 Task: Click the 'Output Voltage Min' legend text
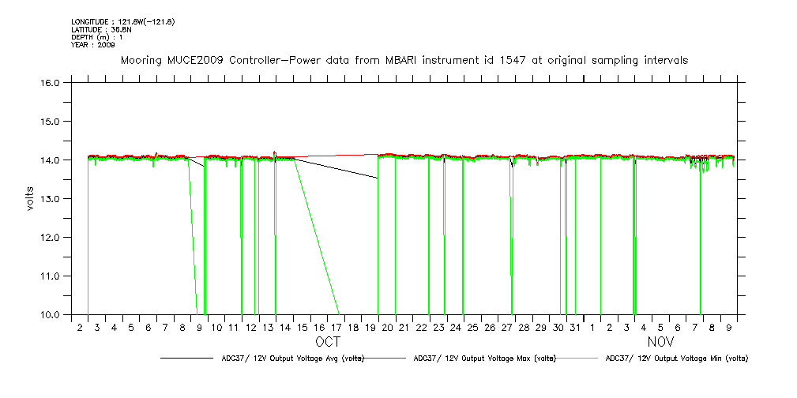[x=676, y=359]
